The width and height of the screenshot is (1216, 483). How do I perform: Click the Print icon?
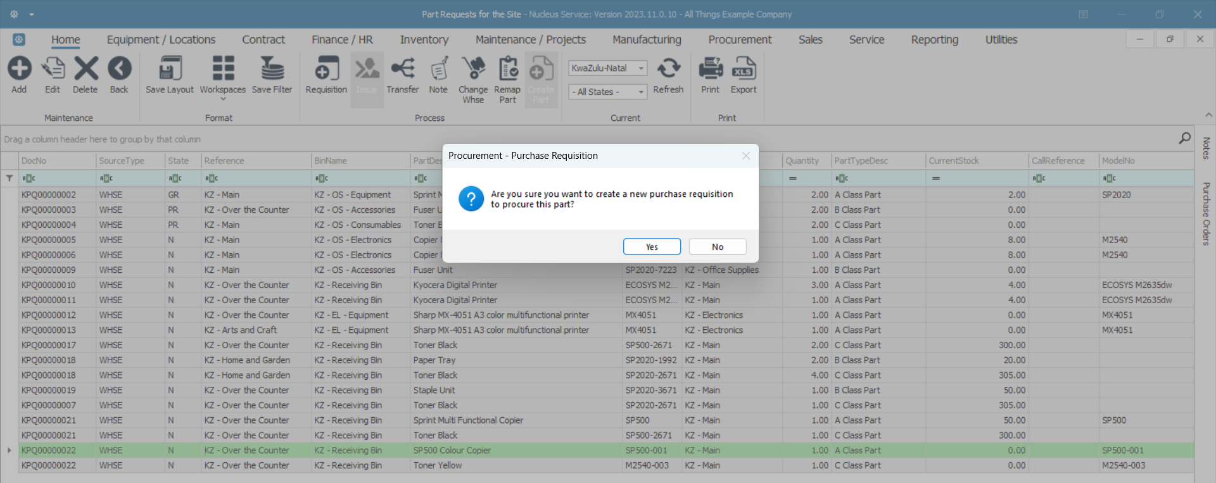coord(710,68)
